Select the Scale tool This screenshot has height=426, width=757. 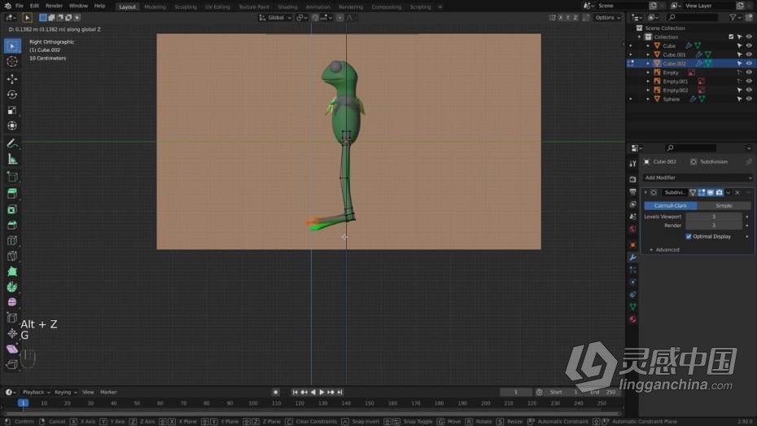click(12, 110)
